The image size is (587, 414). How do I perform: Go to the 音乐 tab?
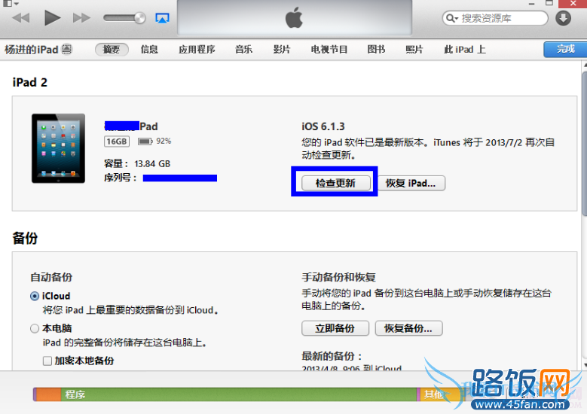click(243, 50)
